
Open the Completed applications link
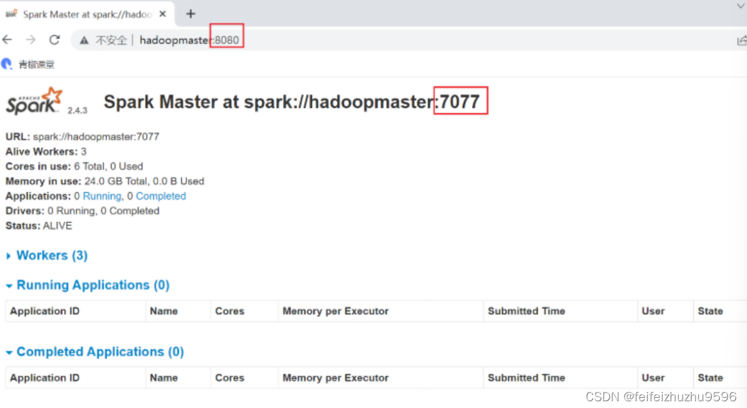point(161,196)
